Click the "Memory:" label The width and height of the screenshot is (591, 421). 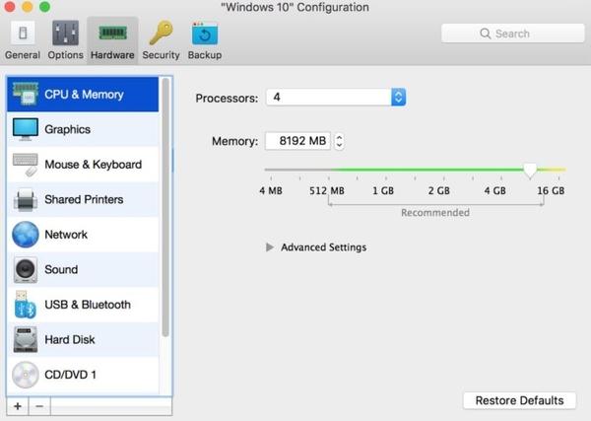pos(234,141)
